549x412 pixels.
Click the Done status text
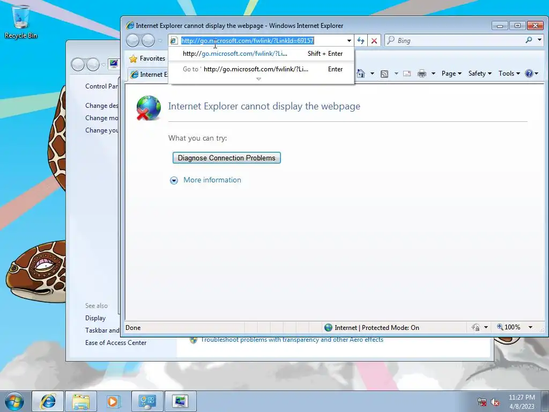click(133, 328)
